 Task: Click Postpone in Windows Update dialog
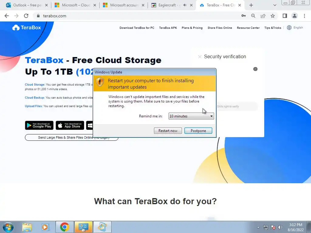pyautogui.click(x=198, y=131)
